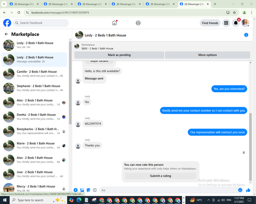Click Submit a rating button
This screenshot has width=256, height=204.
click(x=160, y=176)
